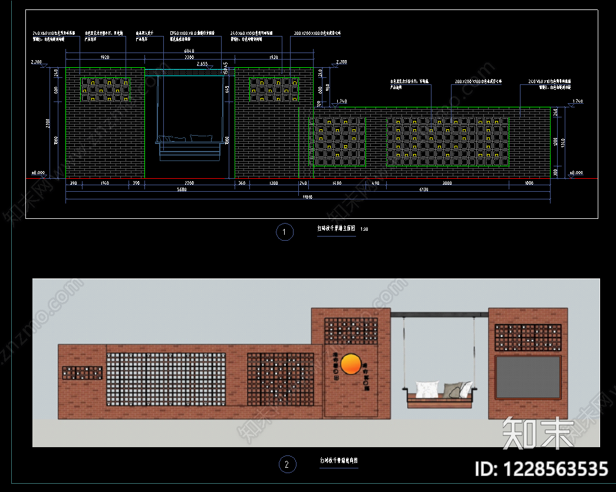Click the 6040 top dimension text

(x=189, y=51)
